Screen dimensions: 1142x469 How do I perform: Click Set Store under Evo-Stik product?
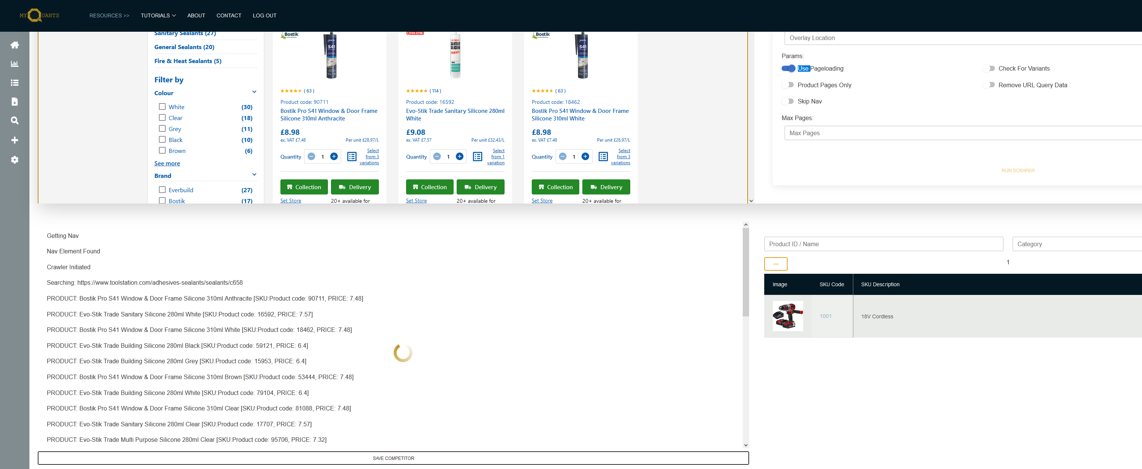coord(416,201)
